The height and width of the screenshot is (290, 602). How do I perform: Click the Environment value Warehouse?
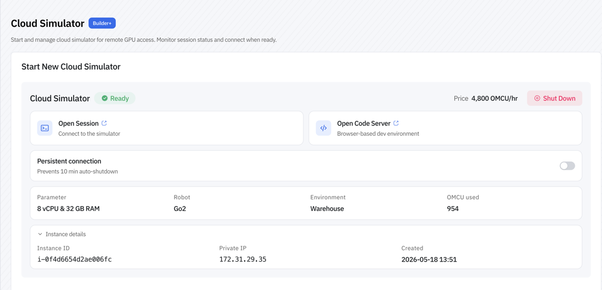coord(327,209)
